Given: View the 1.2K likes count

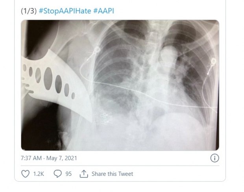Looking at the screenshot, I should click(38, 174).
